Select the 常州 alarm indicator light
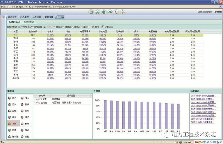Image resolution: width=223 pixels, height=144 pixels. tap(10, 124)
